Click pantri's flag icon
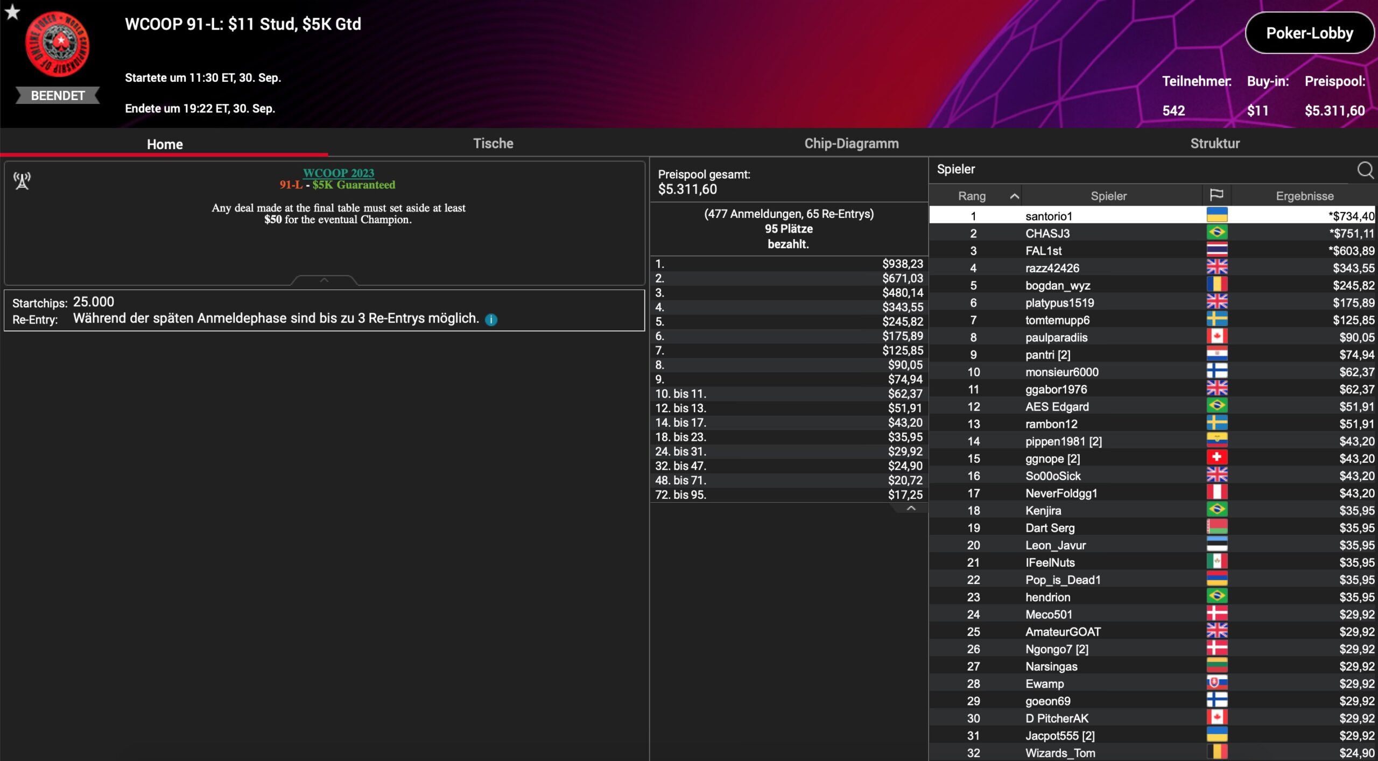 click(x=1217, y=354)
